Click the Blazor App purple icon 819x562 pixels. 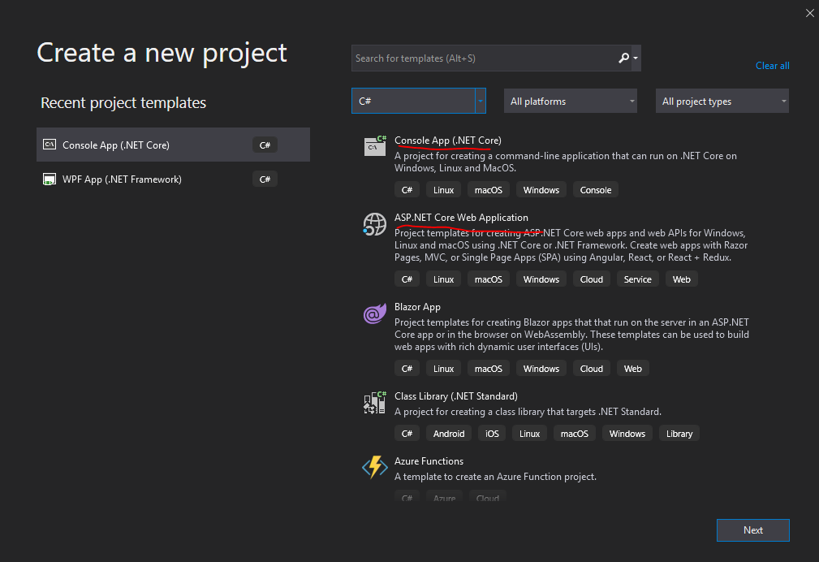374,313
